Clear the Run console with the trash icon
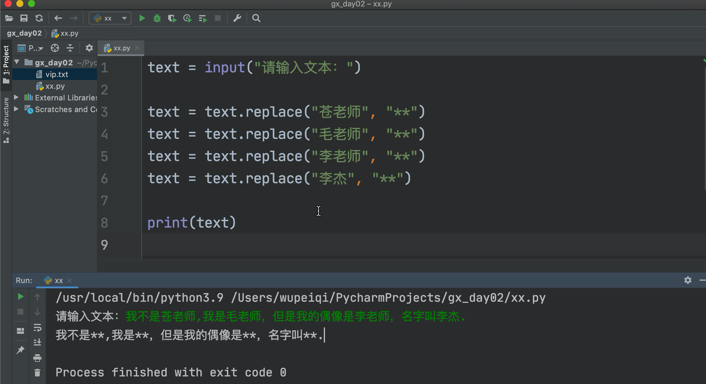 click(37, 373)
